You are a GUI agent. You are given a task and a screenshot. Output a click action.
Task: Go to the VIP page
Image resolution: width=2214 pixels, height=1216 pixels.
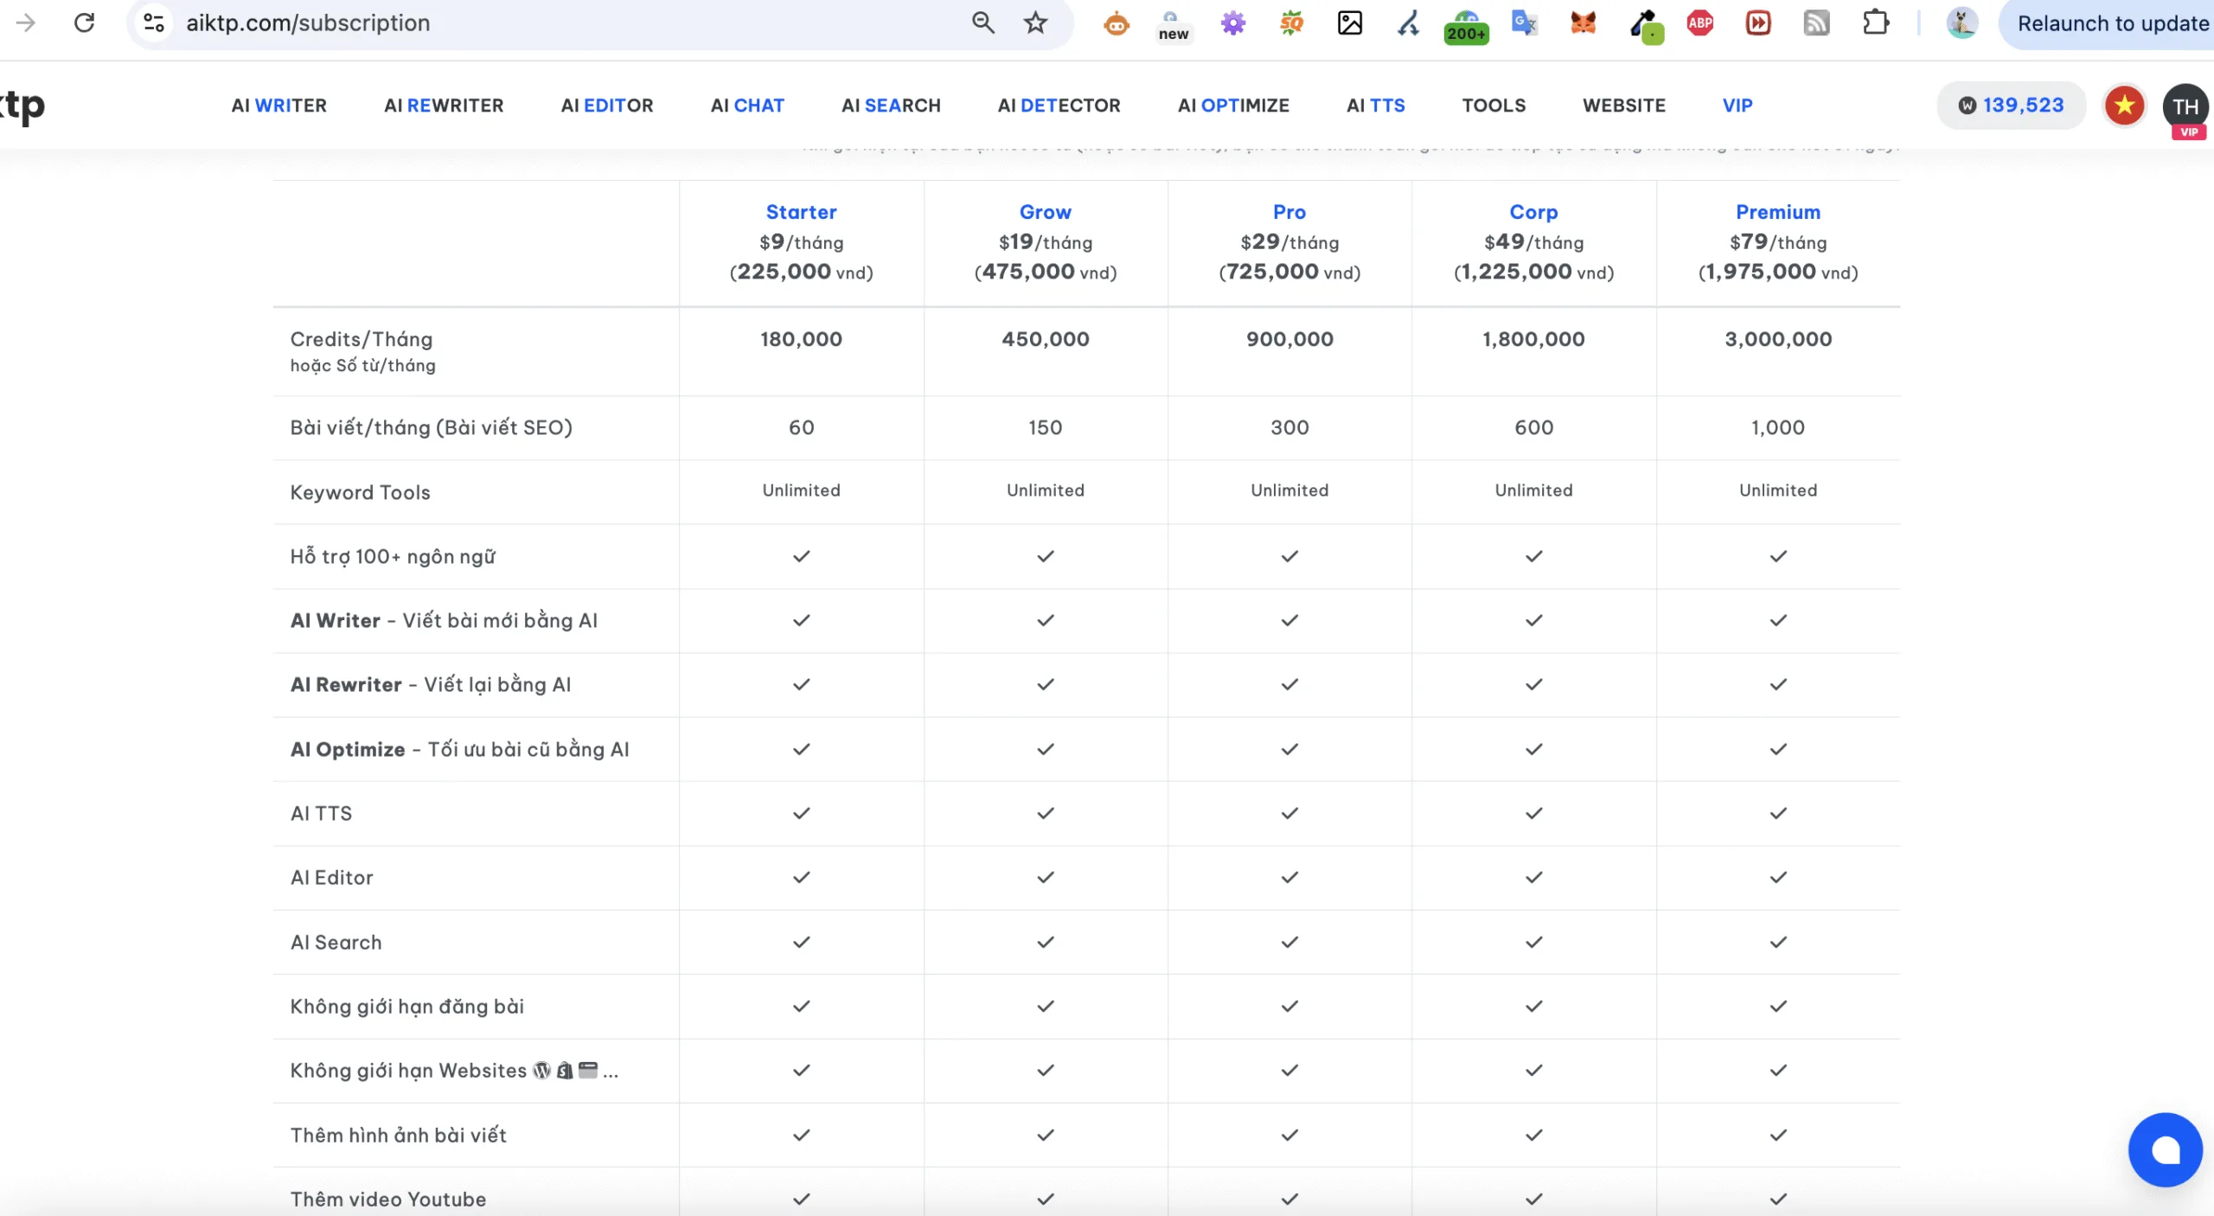pos(1737,106)
